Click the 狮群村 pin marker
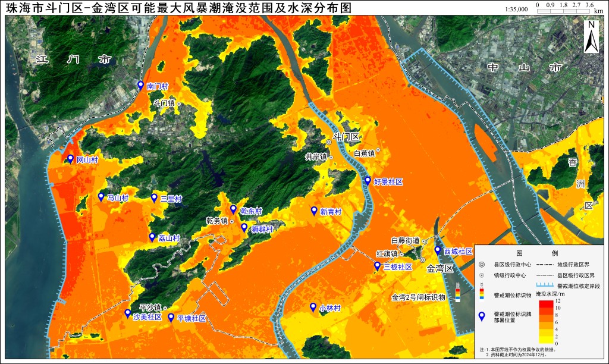This screenshot has height=364, width=609. pos(244,228)
